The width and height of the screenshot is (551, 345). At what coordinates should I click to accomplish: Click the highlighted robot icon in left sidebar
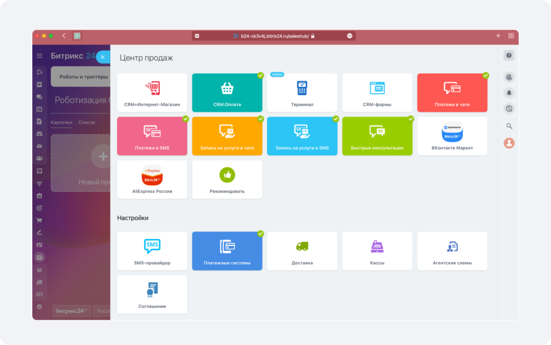tap(39, 257)
